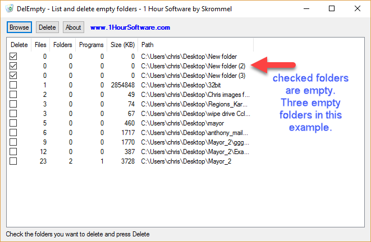
Task: Visit www.1HourSoftware.com link
Action: pyautogui.click(x=130, y=27)
